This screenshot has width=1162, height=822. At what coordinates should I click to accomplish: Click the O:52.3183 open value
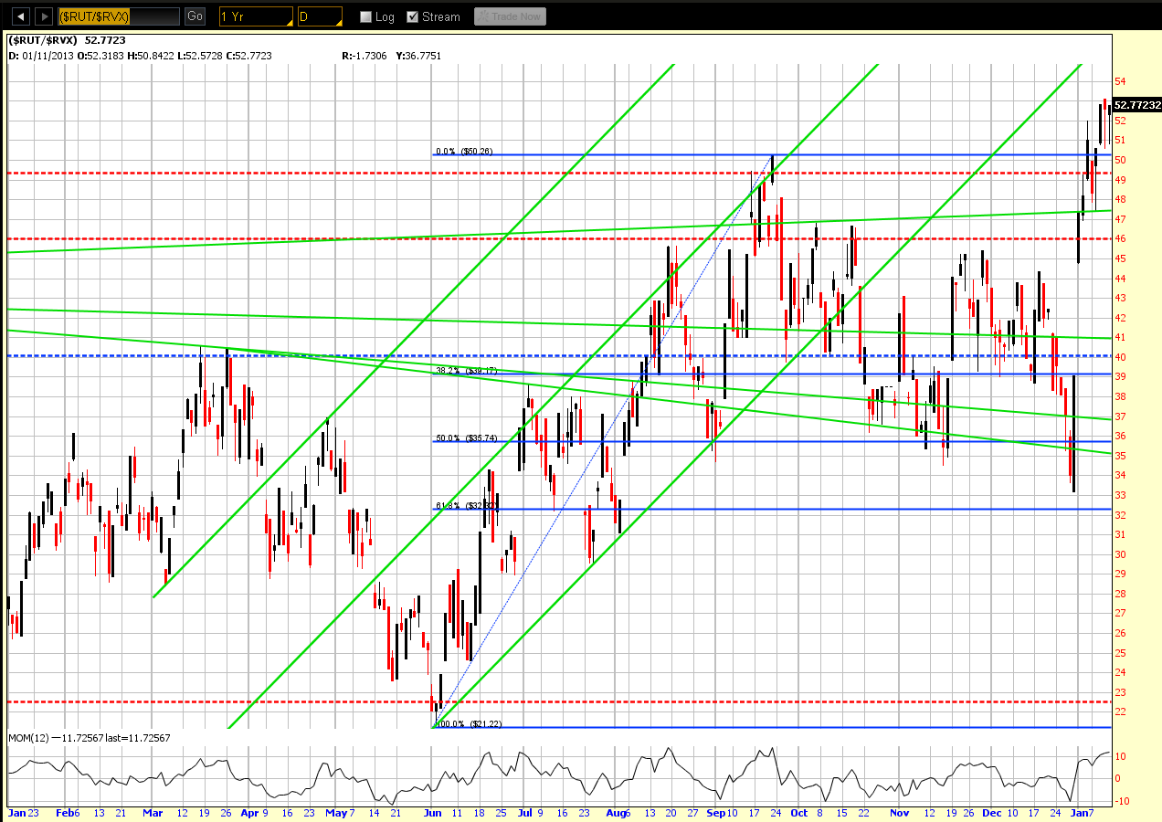(102, 56)
